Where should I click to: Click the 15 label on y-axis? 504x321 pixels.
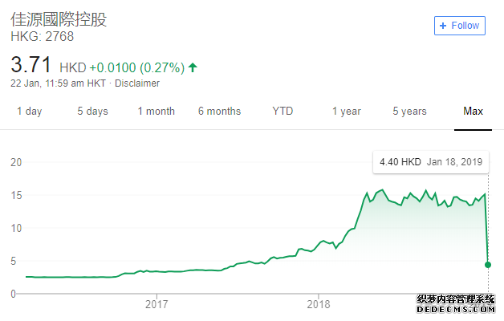[x=14, y=195]
